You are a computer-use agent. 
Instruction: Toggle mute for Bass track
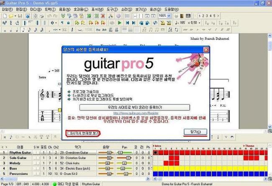pos(38,168)
